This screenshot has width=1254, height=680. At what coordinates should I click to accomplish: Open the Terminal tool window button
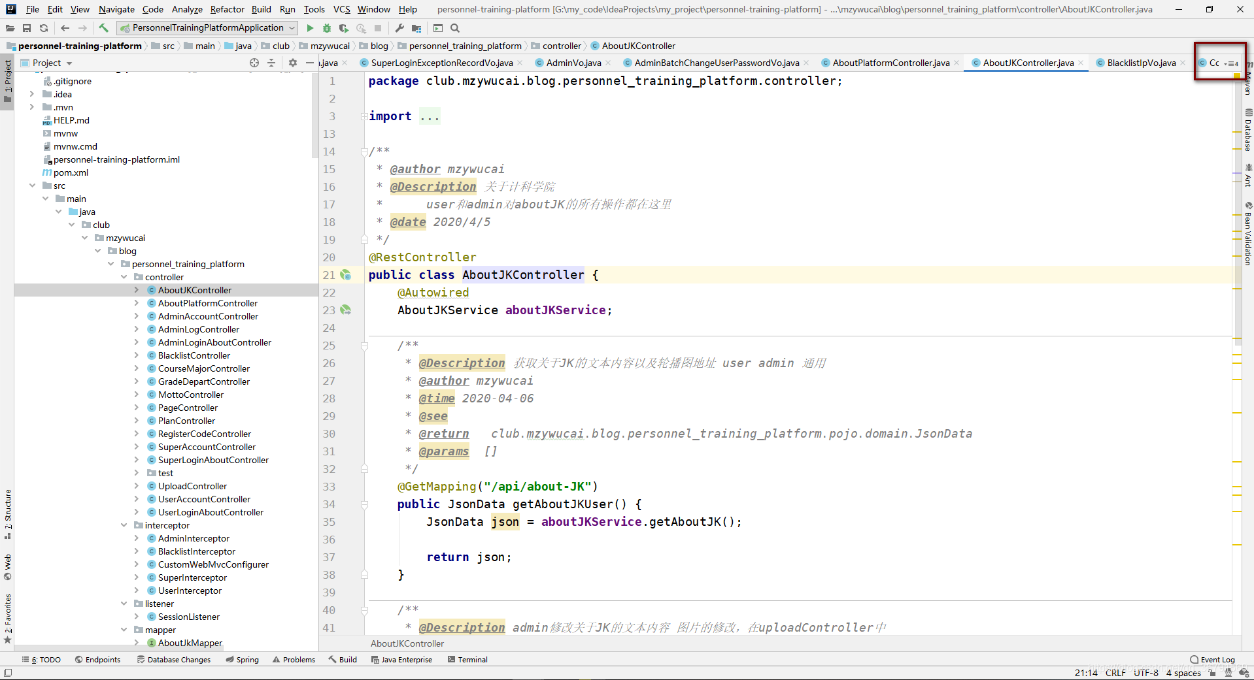467,660
